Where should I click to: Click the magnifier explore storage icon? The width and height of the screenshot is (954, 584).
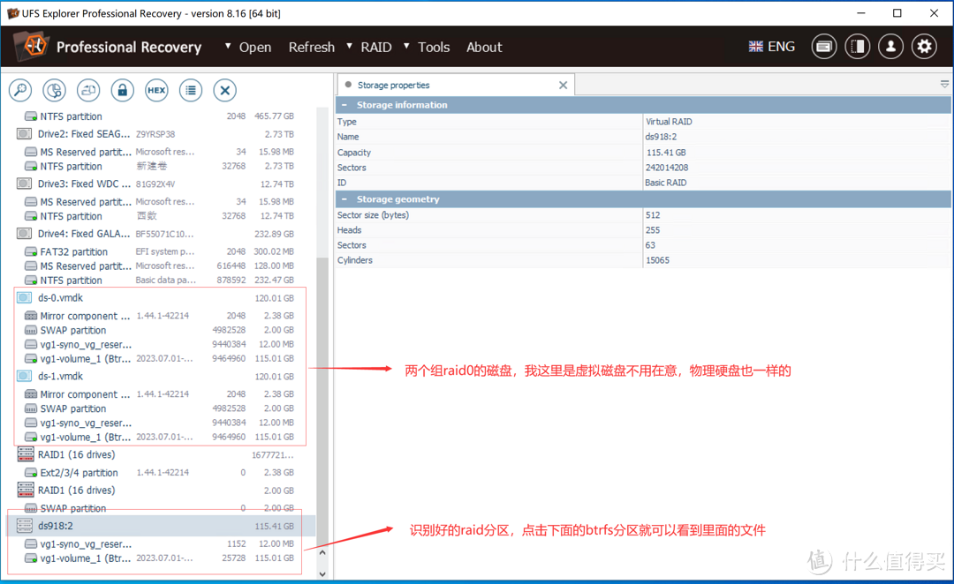coord(20,91)
